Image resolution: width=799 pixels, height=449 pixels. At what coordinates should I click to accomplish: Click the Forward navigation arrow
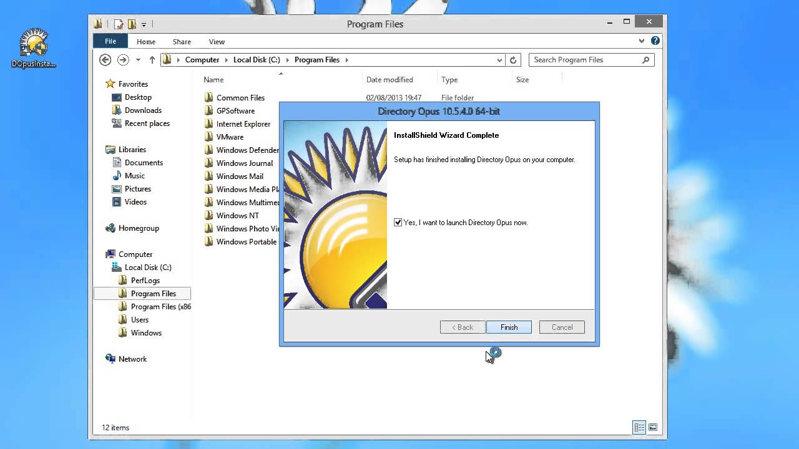123,60
